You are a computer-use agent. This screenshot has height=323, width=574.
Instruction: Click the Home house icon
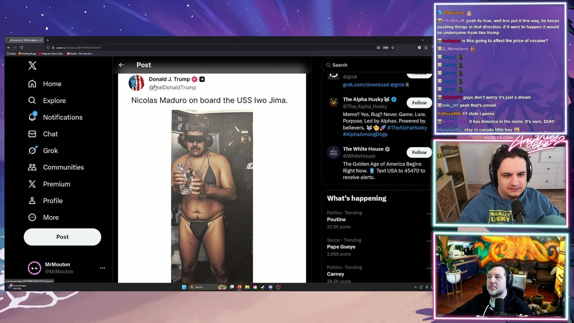pos(32,84)
